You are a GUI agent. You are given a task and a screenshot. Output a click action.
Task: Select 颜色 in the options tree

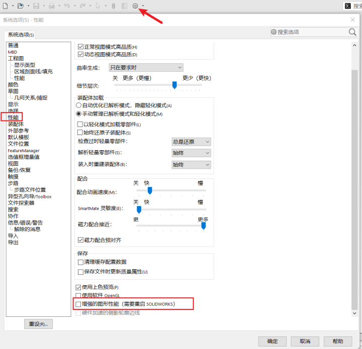[x=13, y=84]
